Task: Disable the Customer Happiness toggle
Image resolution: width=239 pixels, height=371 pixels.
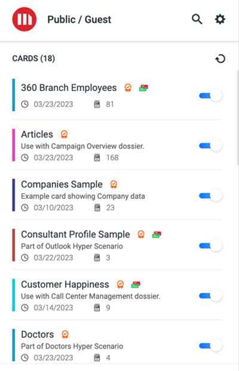Action: [x=211, y=295]
